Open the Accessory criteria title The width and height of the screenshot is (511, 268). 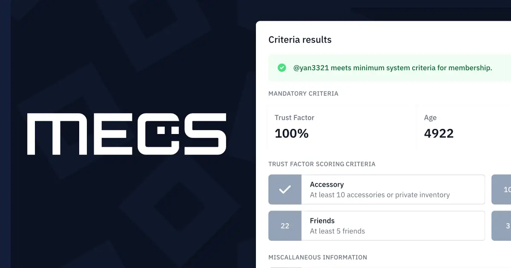(x=327, y=185)
